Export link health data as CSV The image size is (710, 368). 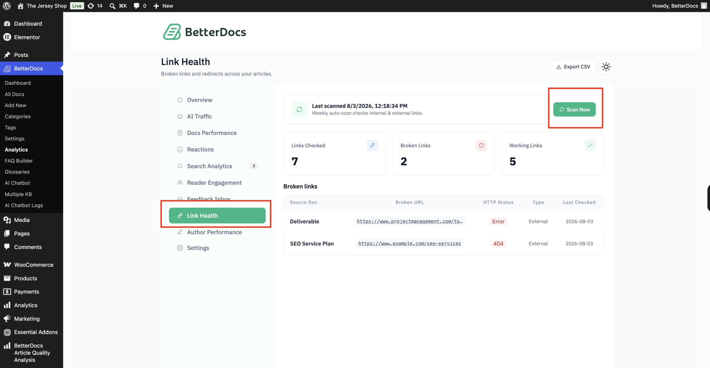point(573,67)
